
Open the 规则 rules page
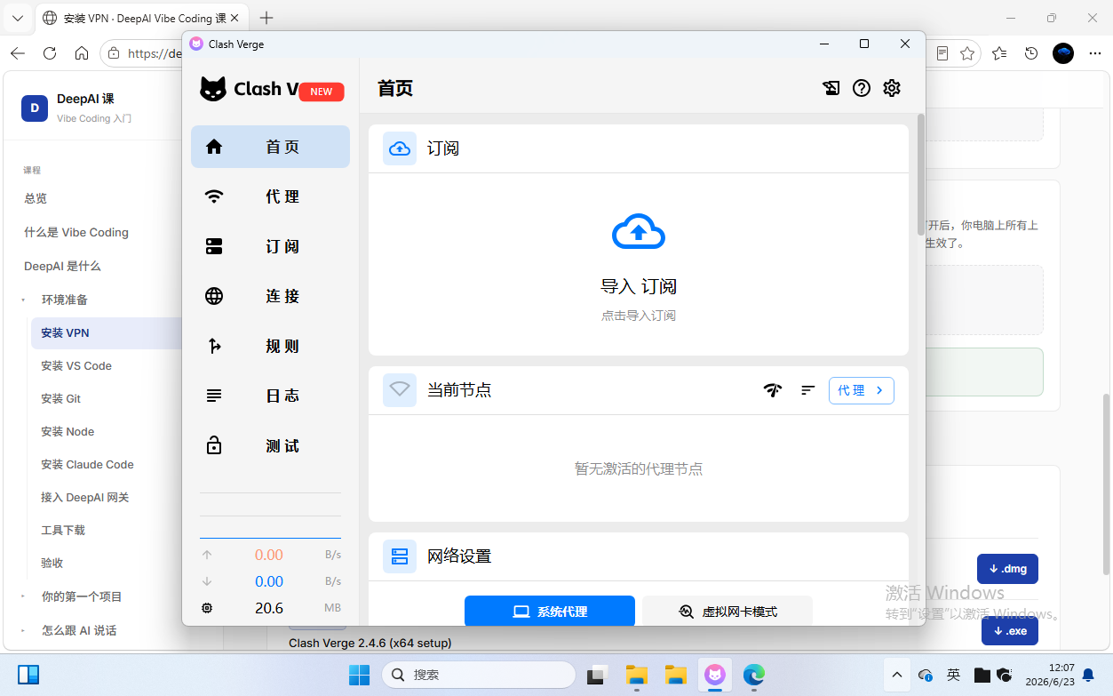tap(270, 346)
